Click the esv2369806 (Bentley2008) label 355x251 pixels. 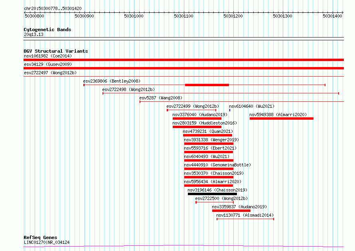(112, 81)
